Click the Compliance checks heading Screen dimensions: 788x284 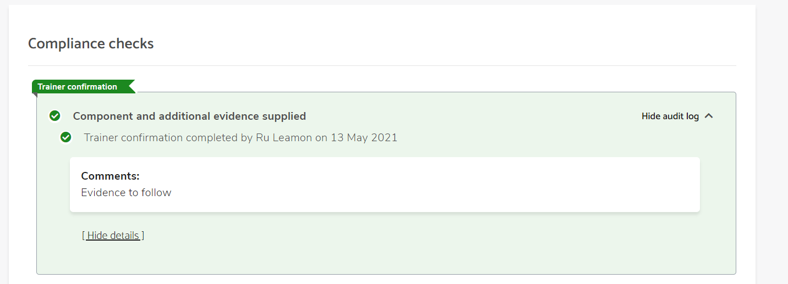91,43
